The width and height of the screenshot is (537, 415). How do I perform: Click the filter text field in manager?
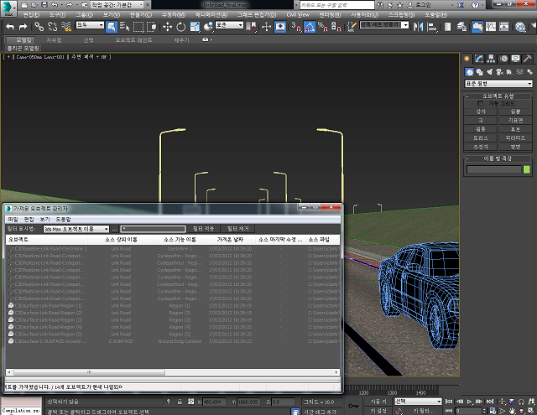point(153,228)
